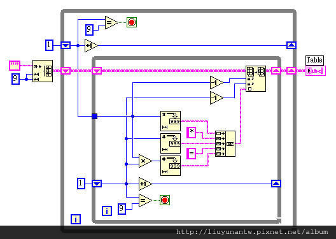336x239 pixels.
Task: Select constant 9 wired to Initialize Array
Action: (x=15, y=79)
